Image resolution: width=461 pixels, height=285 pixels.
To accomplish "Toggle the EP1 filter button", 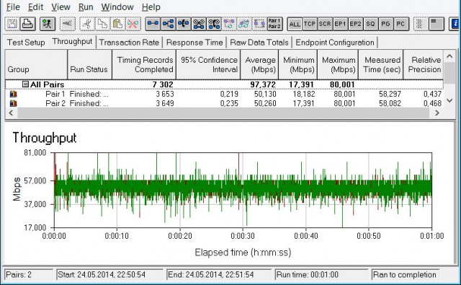I will coord(341,24).
